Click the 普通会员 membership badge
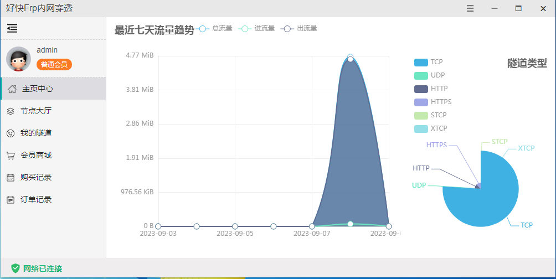The width and height of the screenshot is (556, 279). click(54, 65)
